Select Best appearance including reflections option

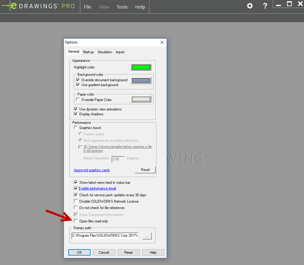click(x=80, y=140)
